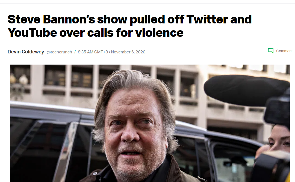Click the 8:35 AM GMT+8 timestamp
The image size is (295, 182).
[93, 52]
